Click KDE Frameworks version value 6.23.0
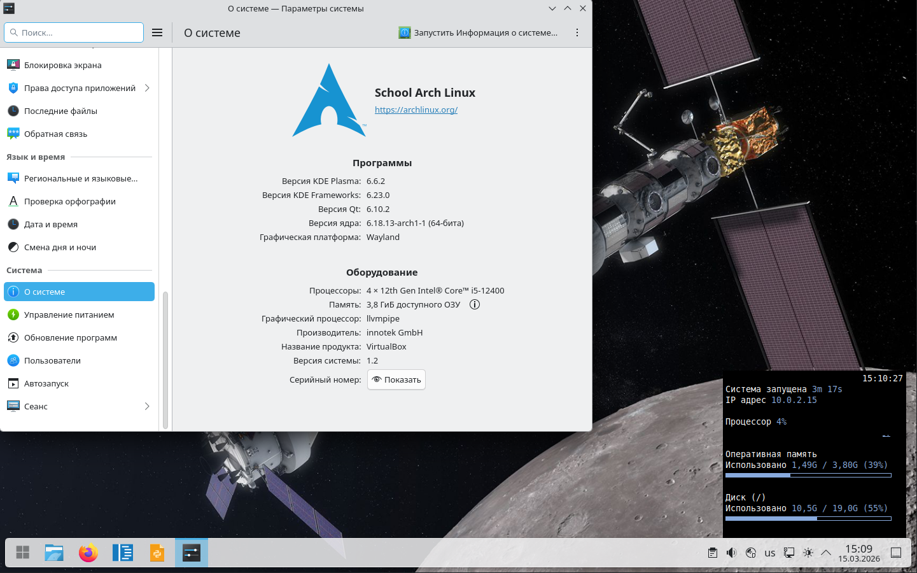The width and height of the screenshot is (917, 573). tap(378, 195)
